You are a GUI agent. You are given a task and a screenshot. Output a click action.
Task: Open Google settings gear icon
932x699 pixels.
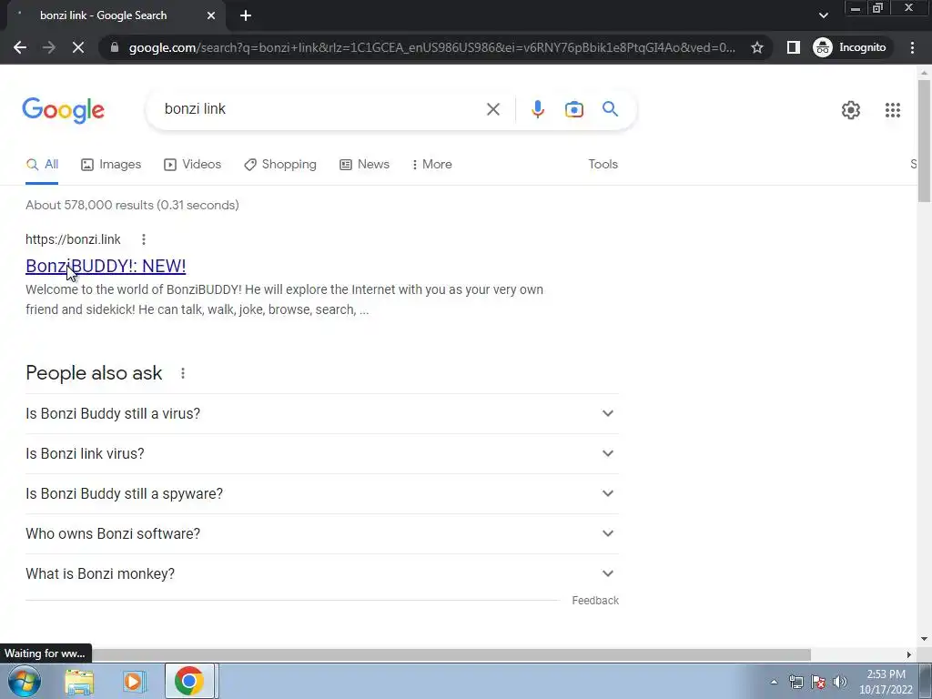click(x=851, y=110)
